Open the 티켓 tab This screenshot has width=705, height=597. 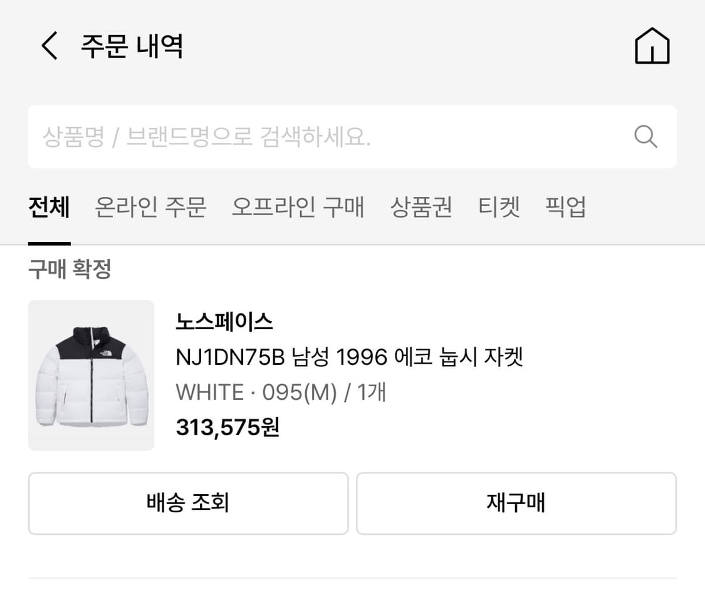coord(499,208)
